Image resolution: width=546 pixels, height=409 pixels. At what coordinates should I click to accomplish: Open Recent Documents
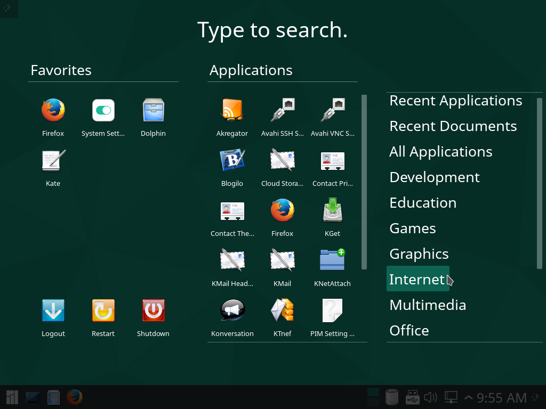tap(453, 126)
